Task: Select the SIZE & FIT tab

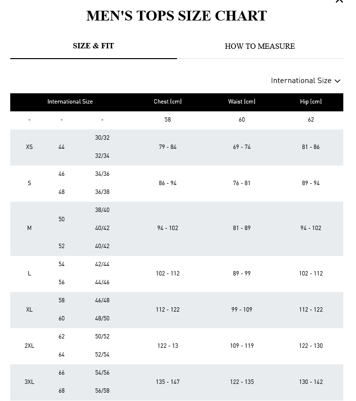Action: pyautogui.click(x=93, y=46)
